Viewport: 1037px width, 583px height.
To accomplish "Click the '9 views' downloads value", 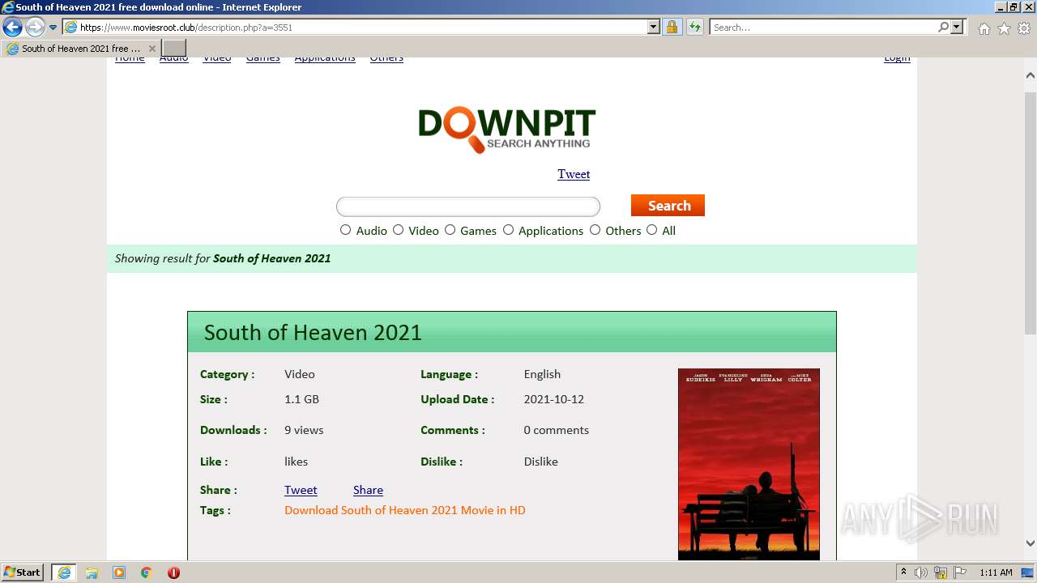I will (304, 430).
